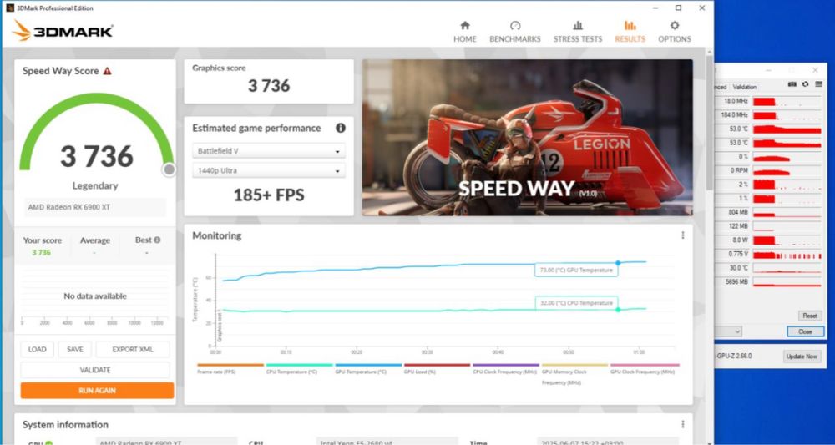The width and height of the screenshot is (835, 445).
Task: Open the Estimated game performance info icon
Action: point(341,128)
